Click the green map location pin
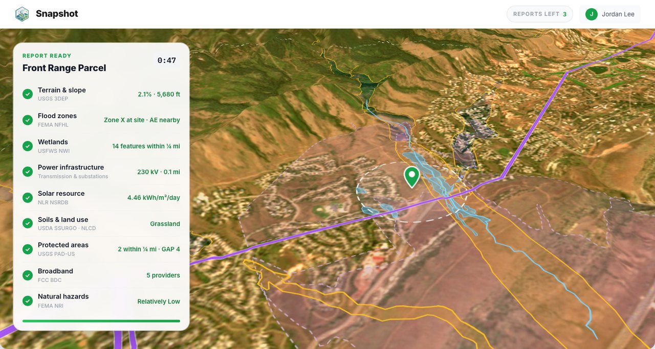Viewport: 655px width, 349px height. point(412,177)
